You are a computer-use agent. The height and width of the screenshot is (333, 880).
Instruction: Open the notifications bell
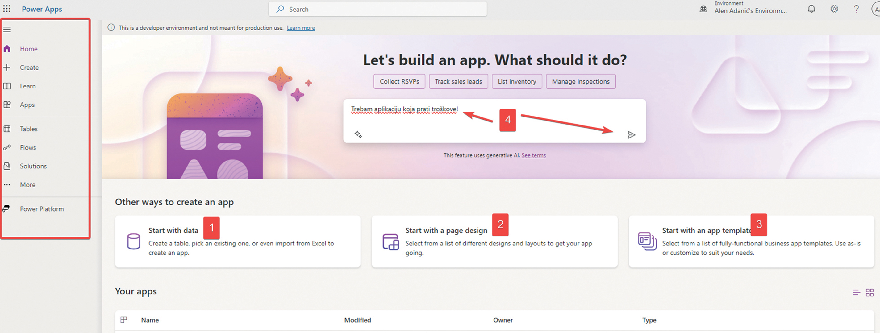(x=811, y=9)
